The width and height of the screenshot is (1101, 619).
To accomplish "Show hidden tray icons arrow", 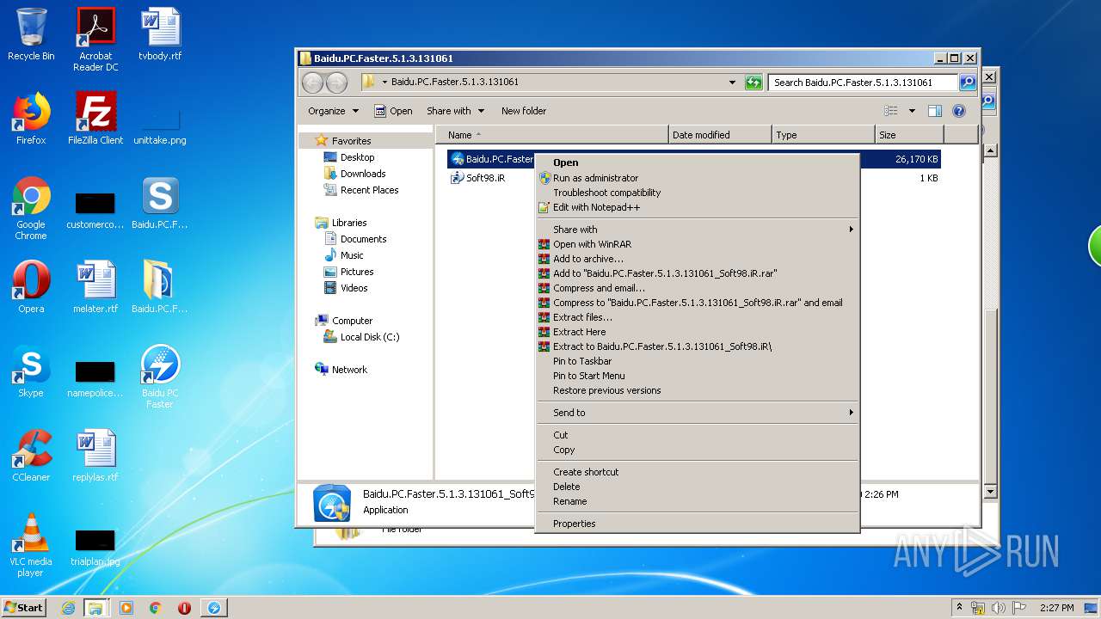I will pos(959,608).
